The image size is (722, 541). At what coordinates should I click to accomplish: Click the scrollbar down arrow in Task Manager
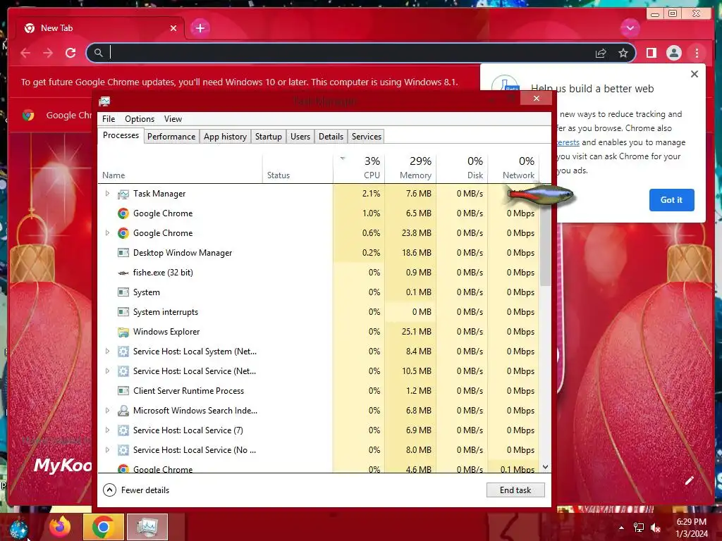[x=545, y=467]
